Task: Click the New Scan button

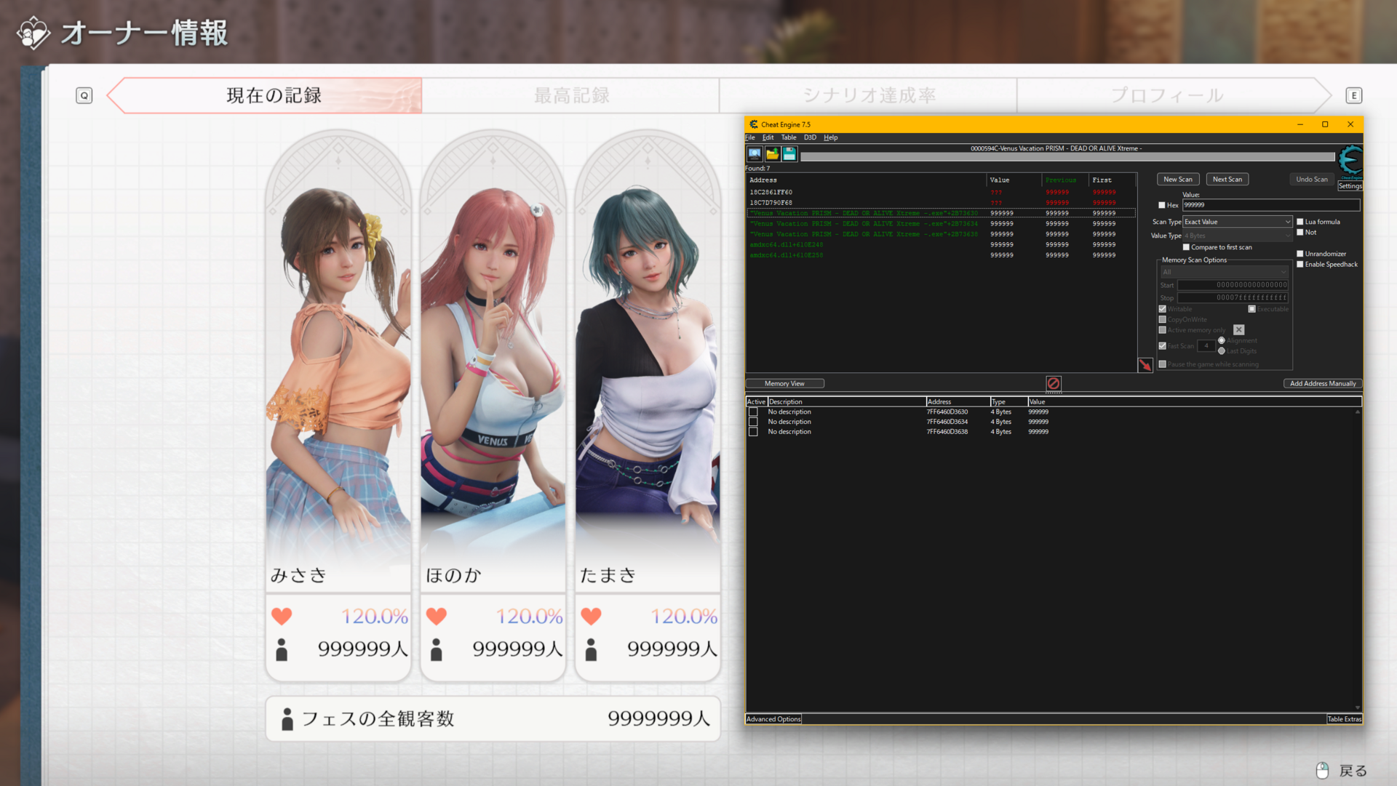Action: point(1178,180)
